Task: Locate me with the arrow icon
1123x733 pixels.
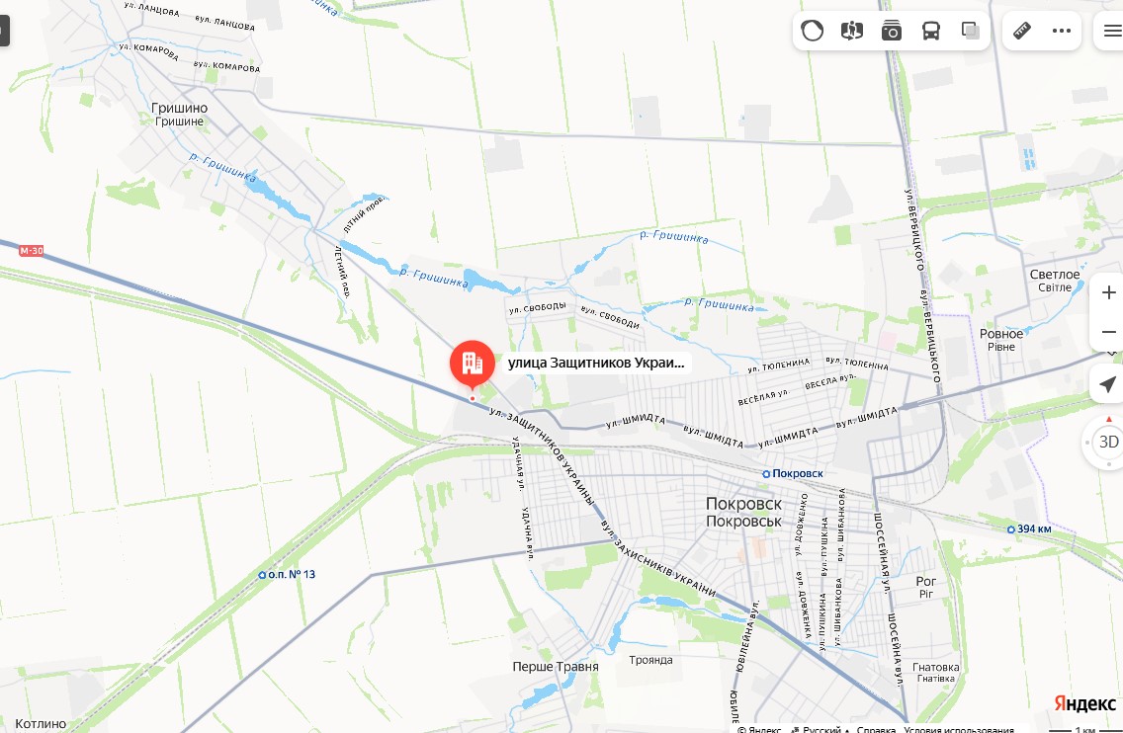Action: coord(1107,384)
